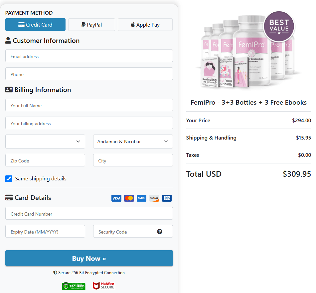Click the Email address input field

(x=89, y=56)
